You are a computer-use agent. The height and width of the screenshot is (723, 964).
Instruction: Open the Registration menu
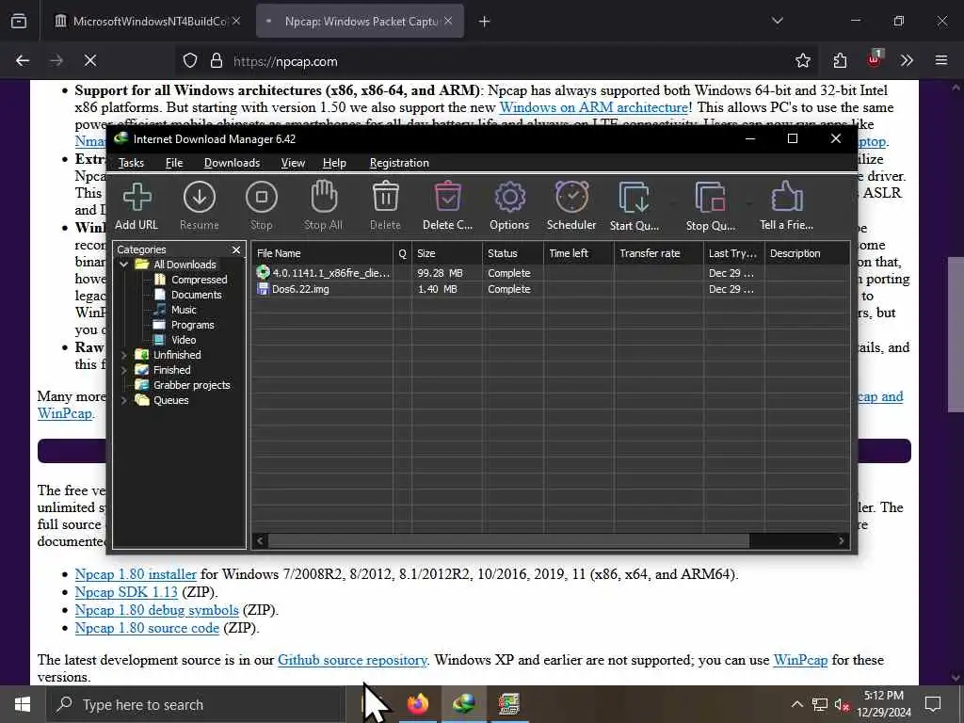coord(399,163)
